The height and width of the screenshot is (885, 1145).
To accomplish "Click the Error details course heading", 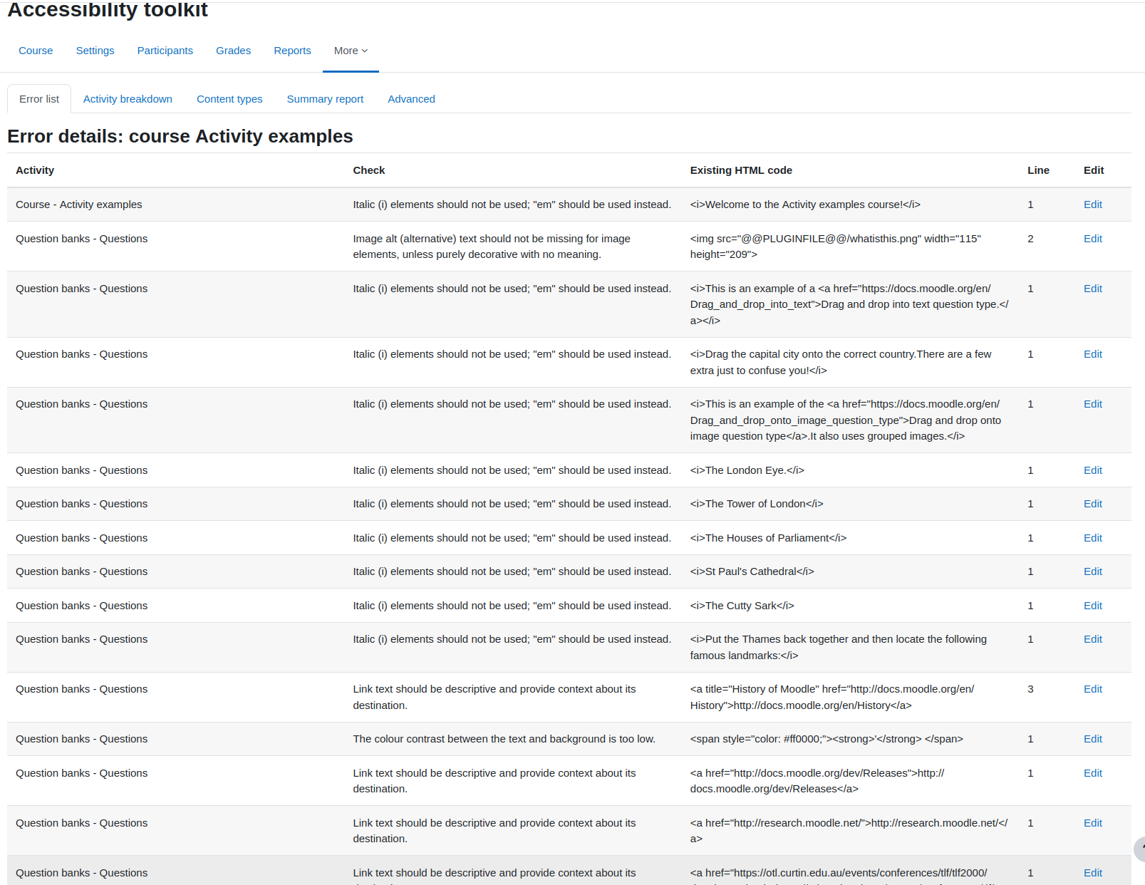I will 180,136.
